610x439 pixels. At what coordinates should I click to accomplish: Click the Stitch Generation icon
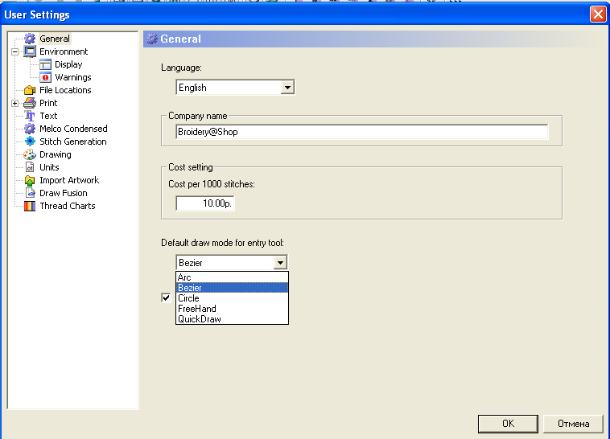(30, 142)
